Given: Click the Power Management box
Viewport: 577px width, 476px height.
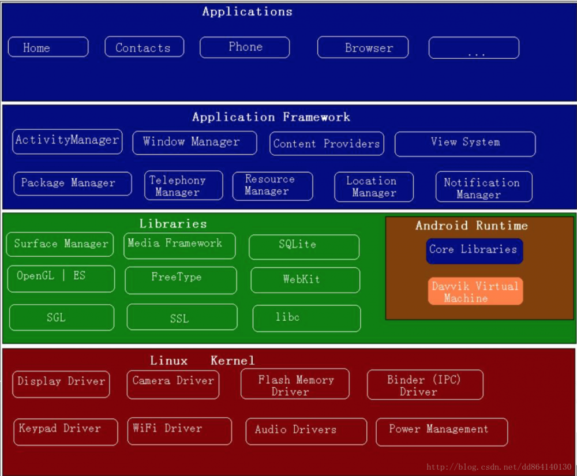Looking at the screenshot, I should [441, 432].
